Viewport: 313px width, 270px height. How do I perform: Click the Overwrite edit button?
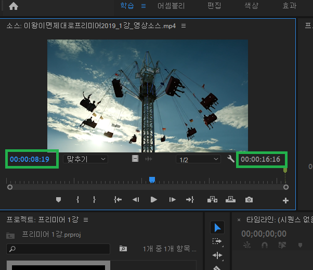[x=230, y=199]
